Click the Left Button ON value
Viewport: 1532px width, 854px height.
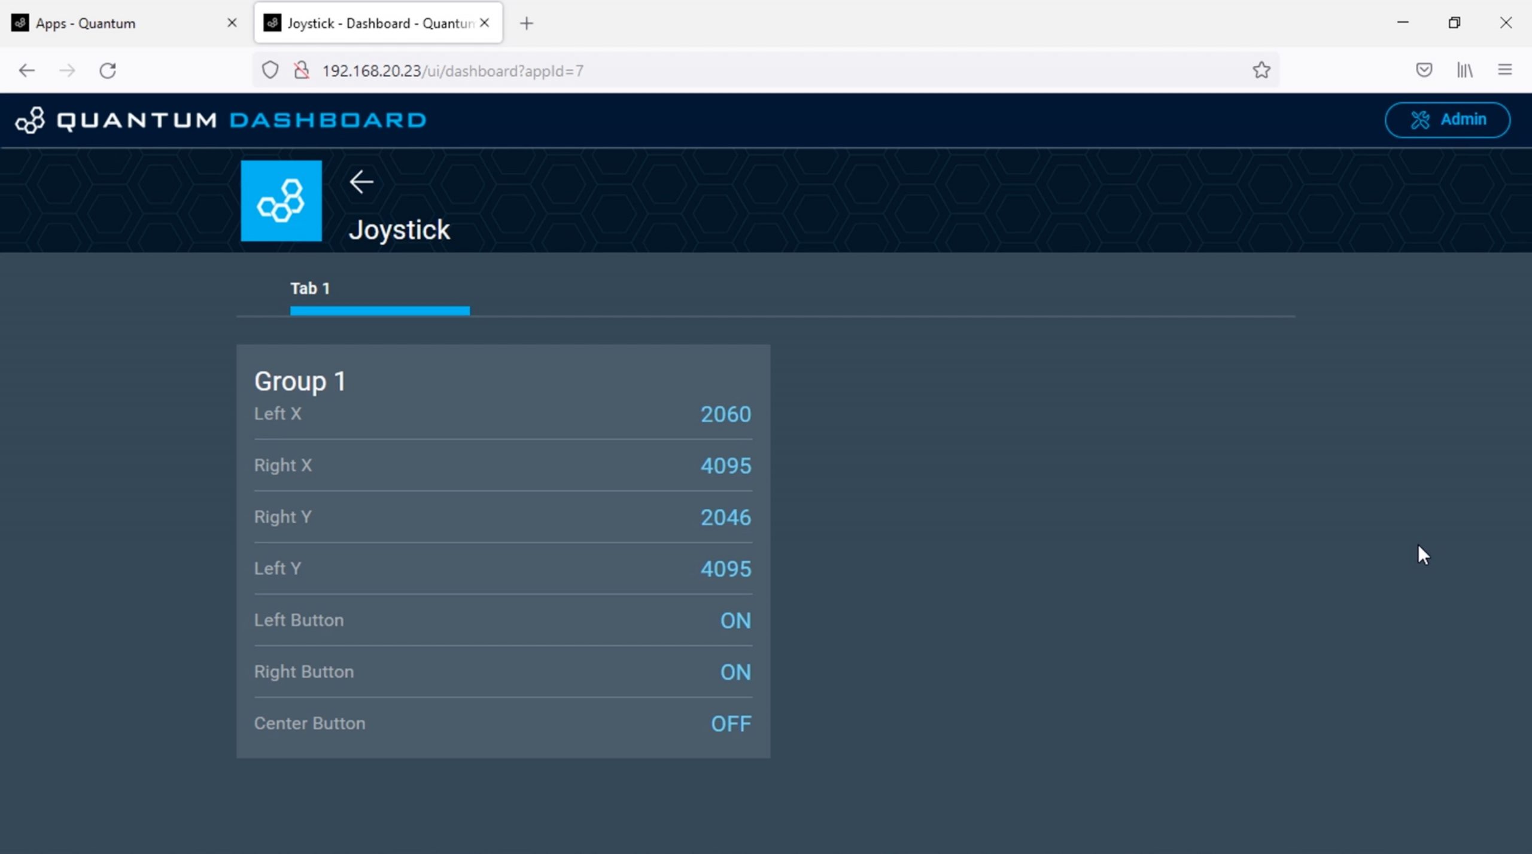[735, 621]
